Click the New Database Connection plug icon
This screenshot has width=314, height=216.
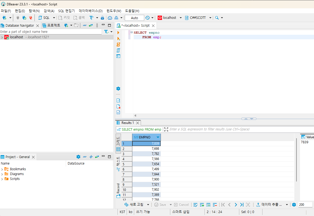(4, 18)
